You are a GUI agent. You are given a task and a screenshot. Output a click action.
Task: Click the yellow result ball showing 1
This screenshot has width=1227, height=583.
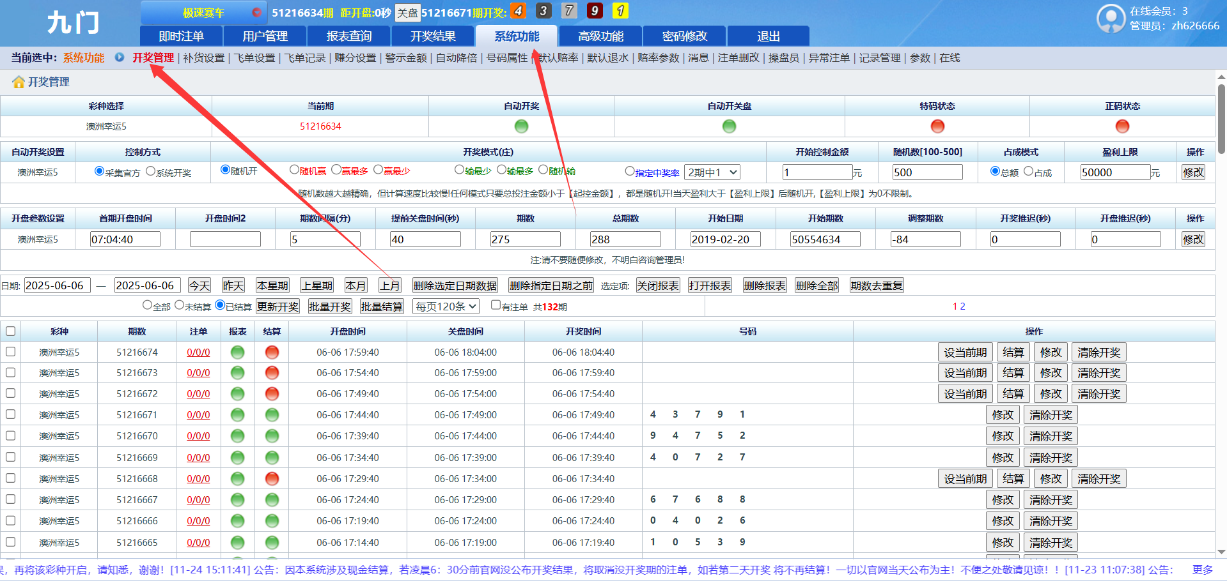tap(620, 11)
